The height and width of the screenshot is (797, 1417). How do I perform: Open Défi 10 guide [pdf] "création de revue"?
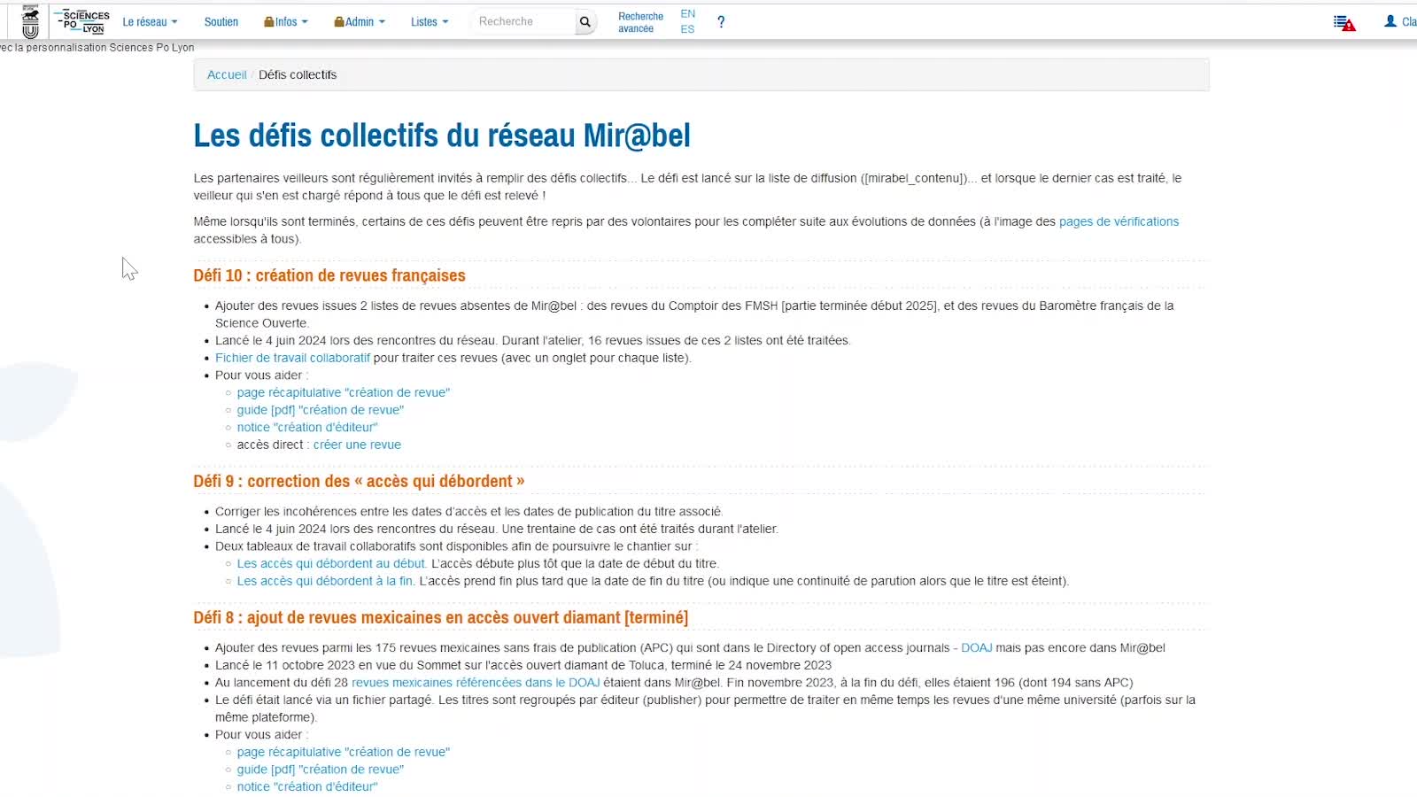[321, 410]
